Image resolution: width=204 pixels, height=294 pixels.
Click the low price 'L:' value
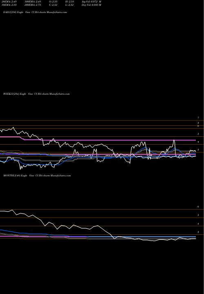click(x=69, y=5)
